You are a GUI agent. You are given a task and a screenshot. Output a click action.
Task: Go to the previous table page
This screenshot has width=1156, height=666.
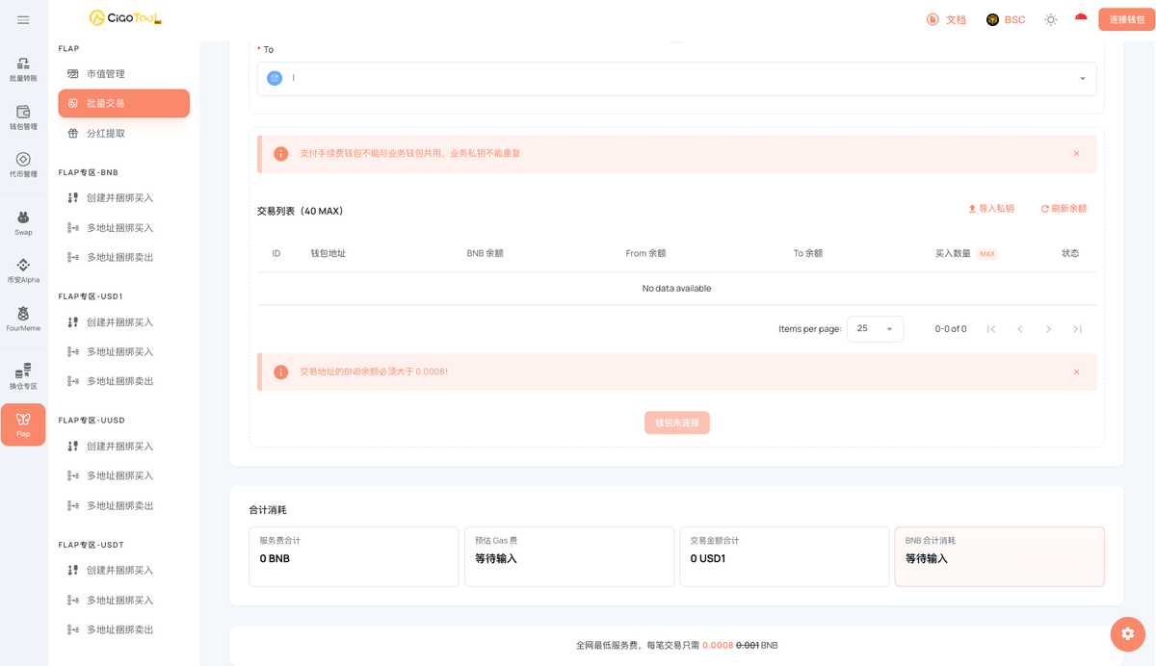(x=1019, y=329)
